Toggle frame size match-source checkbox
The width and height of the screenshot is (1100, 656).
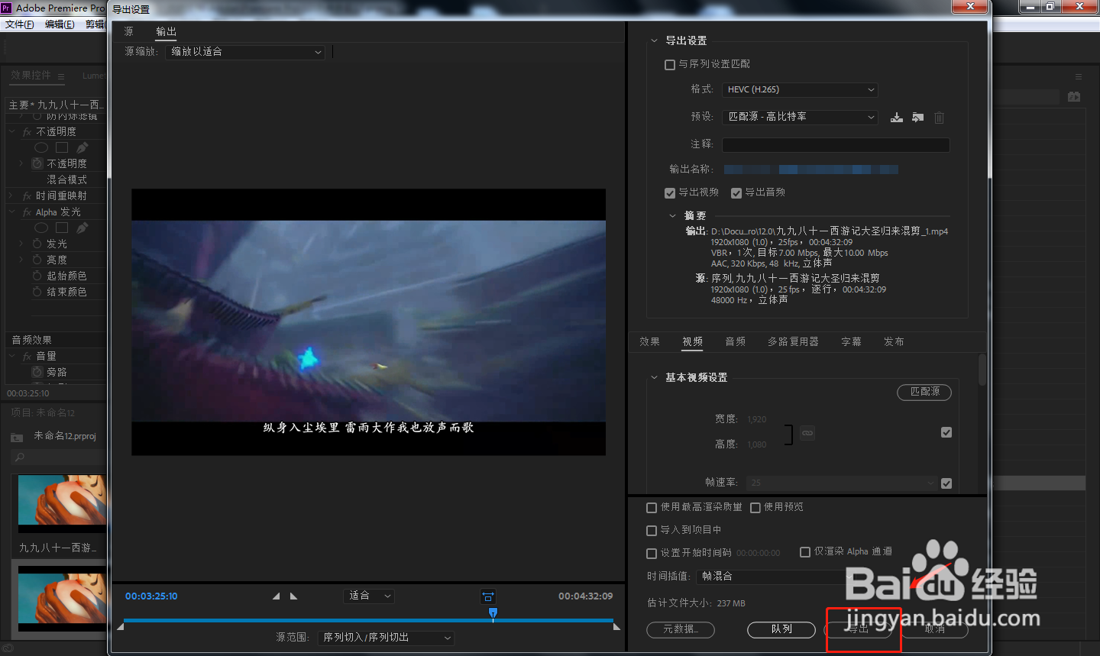[x=946, y=432]
